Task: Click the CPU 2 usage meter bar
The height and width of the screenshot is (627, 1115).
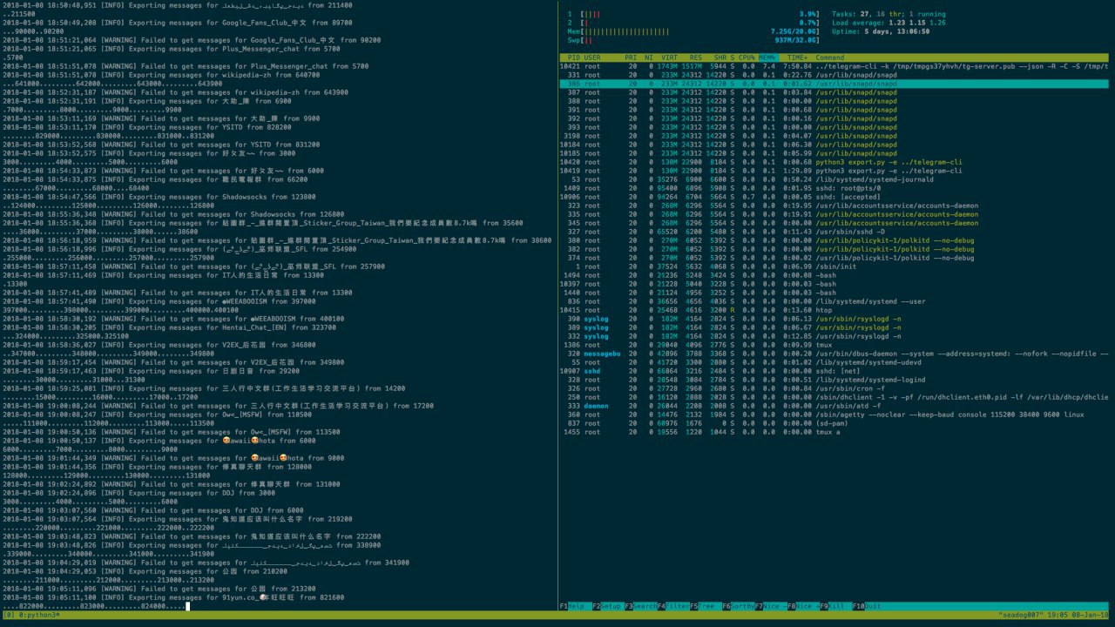Action: click(694, 23)
